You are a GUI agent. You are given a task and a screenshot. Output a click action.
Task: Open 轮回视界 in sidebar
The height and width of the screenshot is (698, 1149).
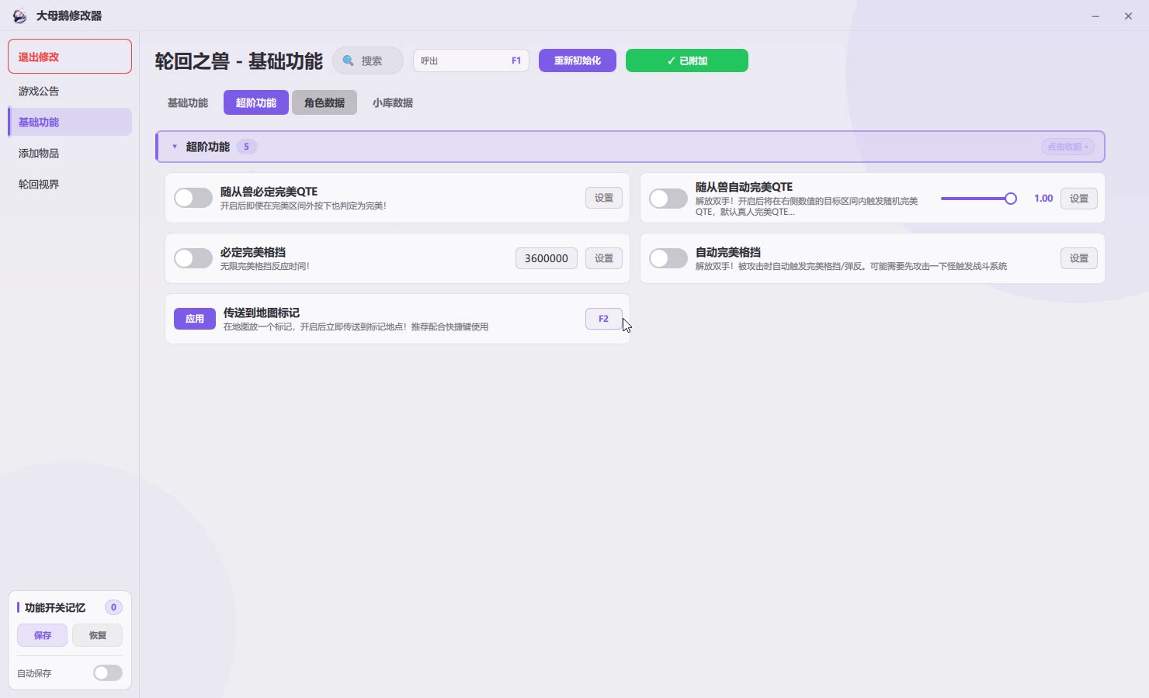(70, 184)
